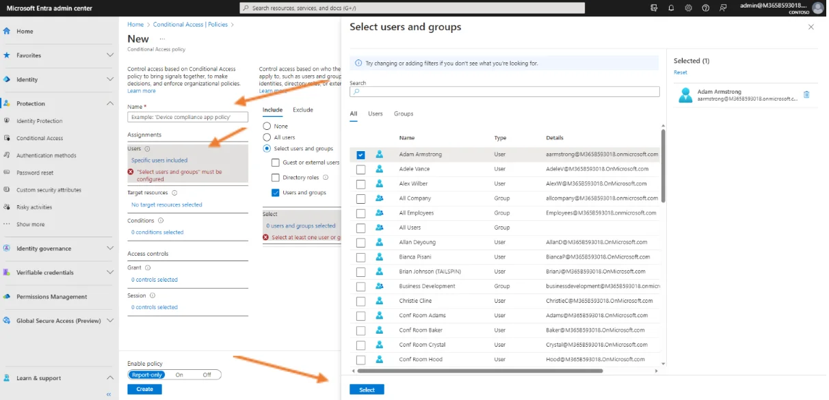Click the info icon beside Users
This screenshot has height=400, width=829.
point(148,148)
